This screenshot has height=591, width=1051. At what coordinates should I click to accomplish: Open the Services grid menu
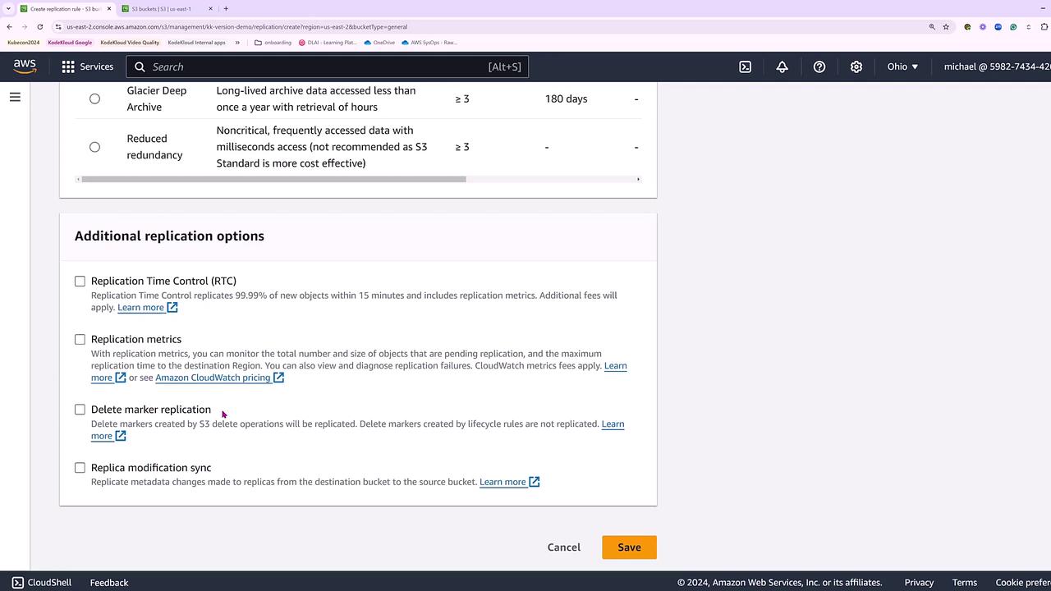tap(87, 66)
